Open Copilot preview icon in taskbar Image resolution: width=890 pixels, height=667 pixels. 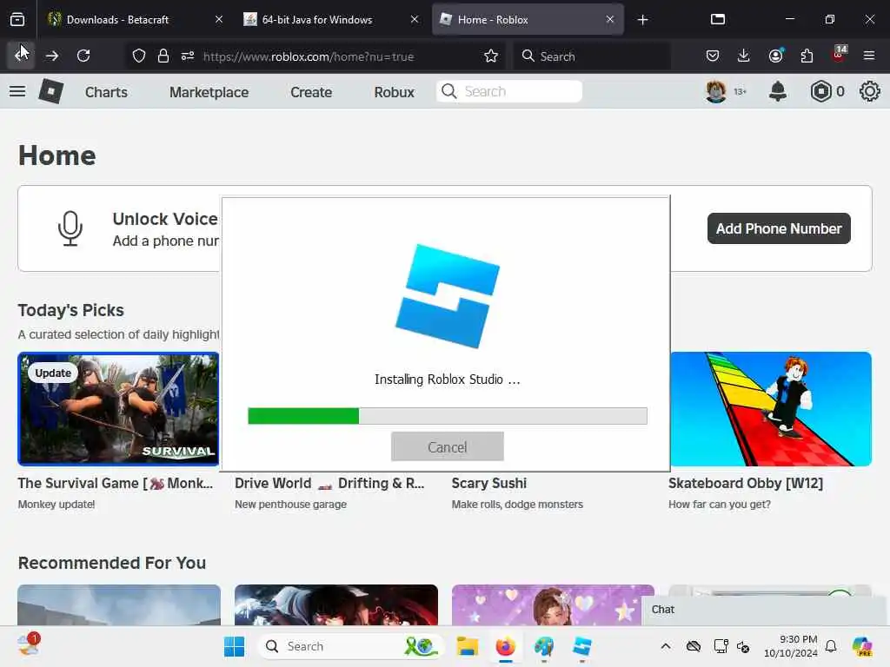coord(862,646)
